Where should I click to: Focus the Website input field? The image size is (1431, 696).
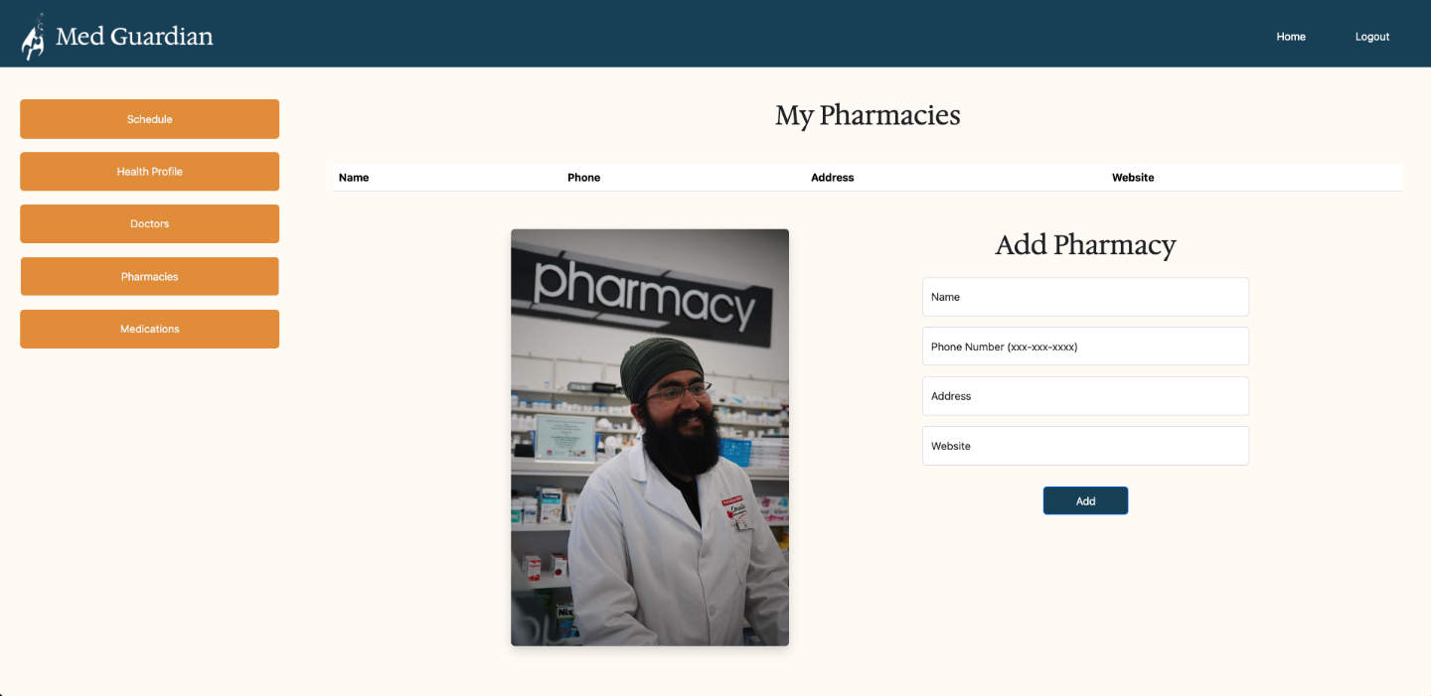tap(1085, 446)
